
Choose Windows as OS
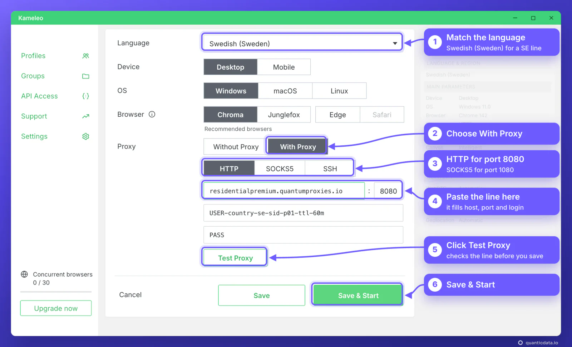231,91
